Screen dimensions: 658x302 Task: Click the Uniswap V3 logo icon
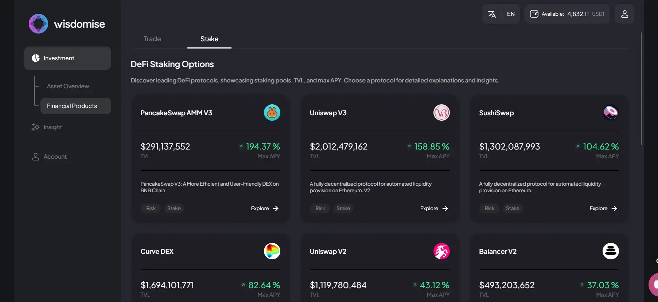coord(441,113)
